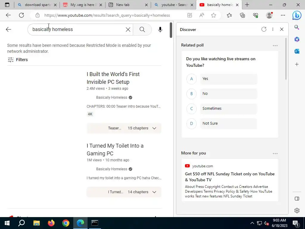Screen dimensions: 305x229
Task: Open Edge Settings and more menu
Action: coord(283,15)
